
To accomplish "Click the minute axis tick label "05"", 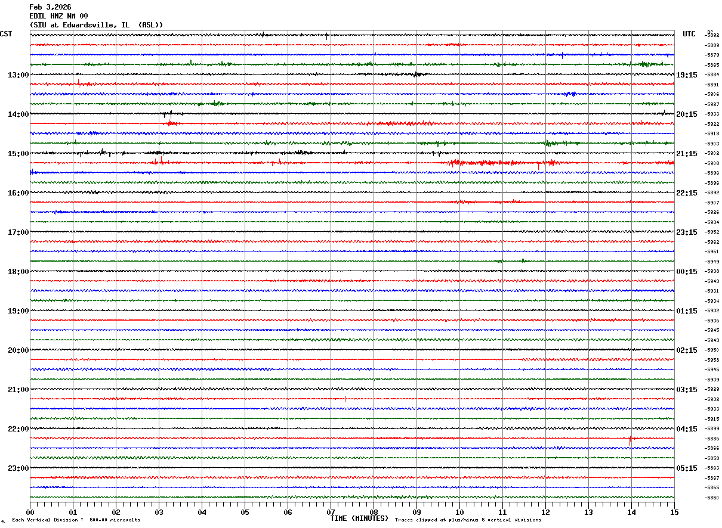I will 245,512.
